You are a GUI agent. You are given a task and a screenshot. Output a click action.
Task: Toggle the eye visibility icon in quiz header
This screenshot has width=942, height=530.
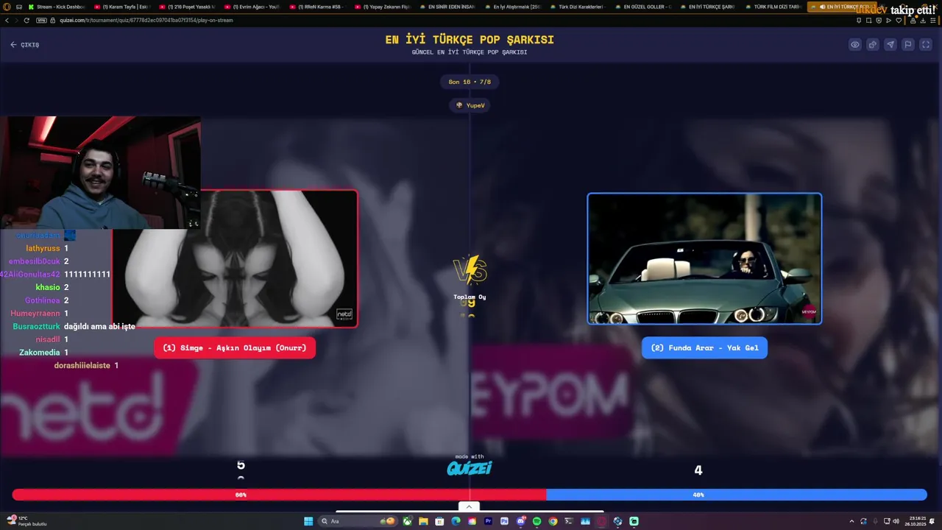(x=854, y=45)
